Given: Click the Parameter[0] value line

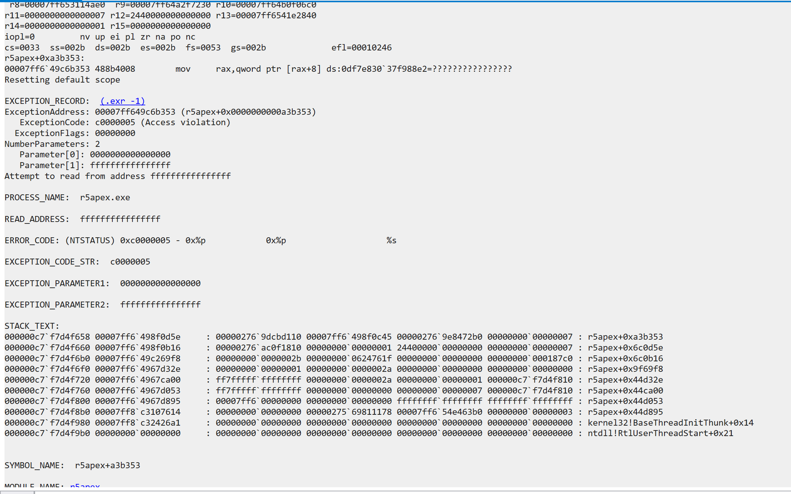Looking at the screenshot, I should (x=95, y=155).
